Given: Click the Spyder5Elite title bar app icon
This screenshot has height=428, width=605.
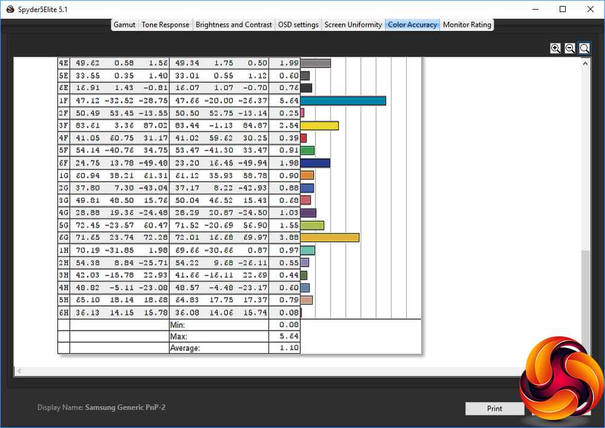Looking at the screenshot, I should [x=10, y=9].
